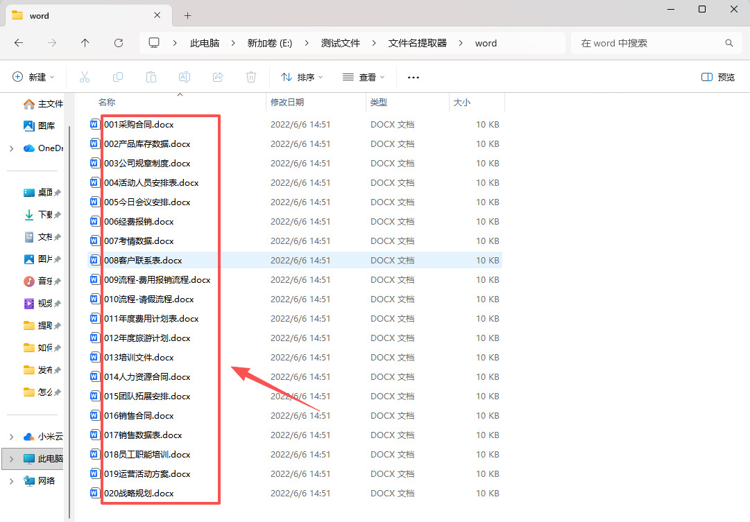Open chevron after 此电脑 in address bar
This screenshot has width=750, height=522.
(x=233, y=43)
